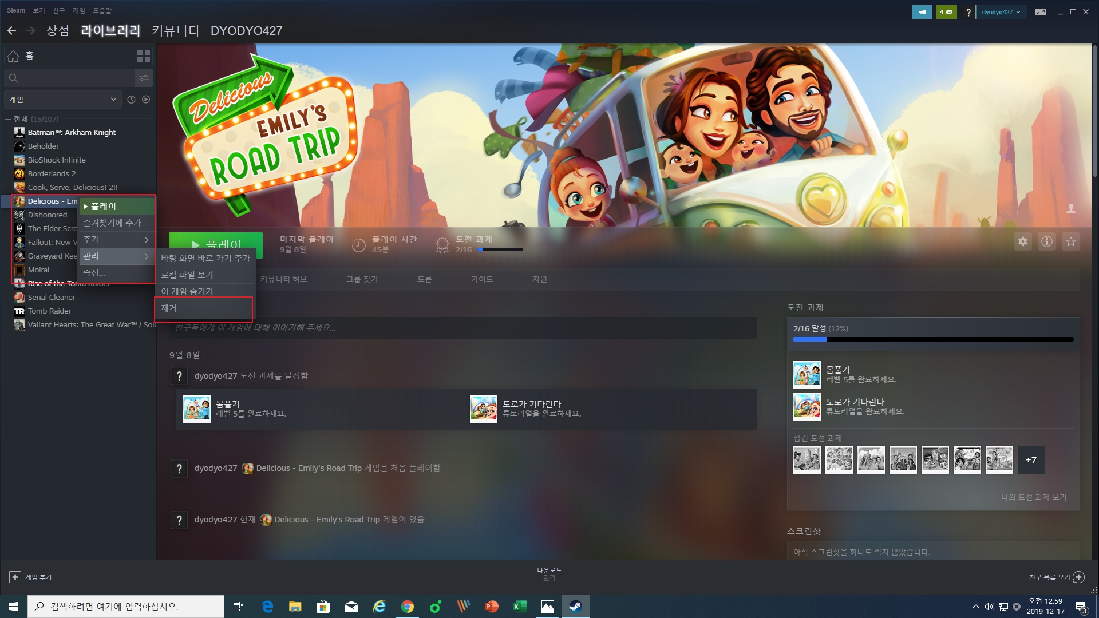Viewport: 1099px width, 618px height.
Task: Open Big Picture mode icon
Action: pos(1041,11)
